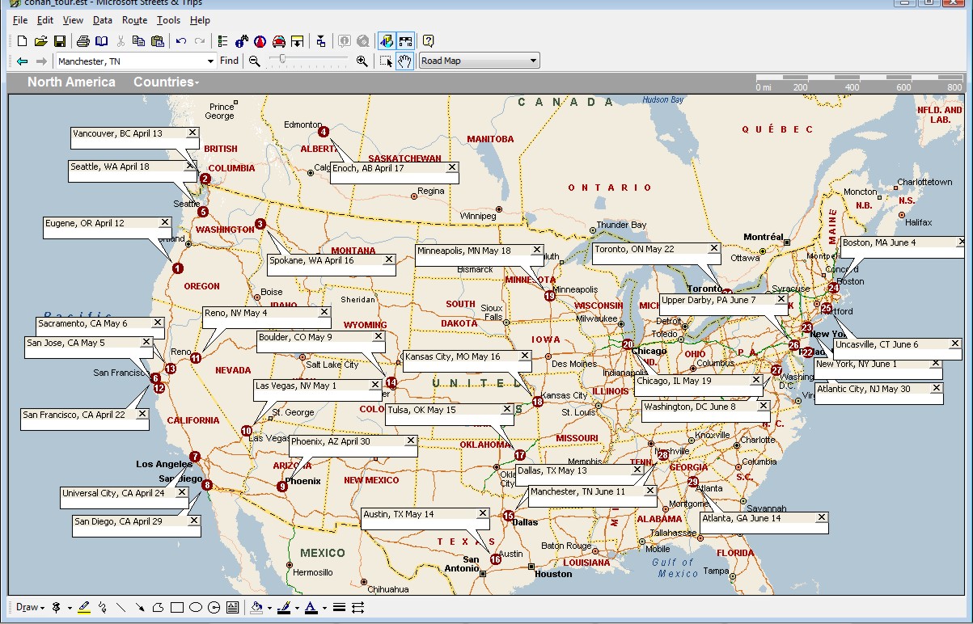Open the File menu
Screen dimensions: 973x624
click(19, 20)
